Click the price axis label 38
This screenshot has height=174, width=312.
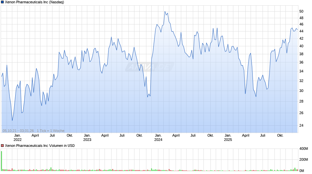point(301,54)
